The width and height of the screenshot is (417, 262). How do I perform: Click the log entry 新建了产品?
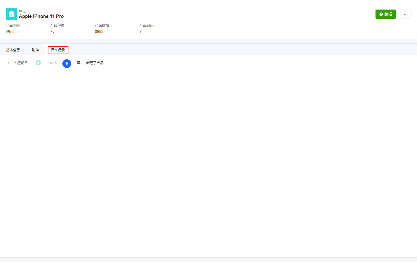(x=95, y=63)
